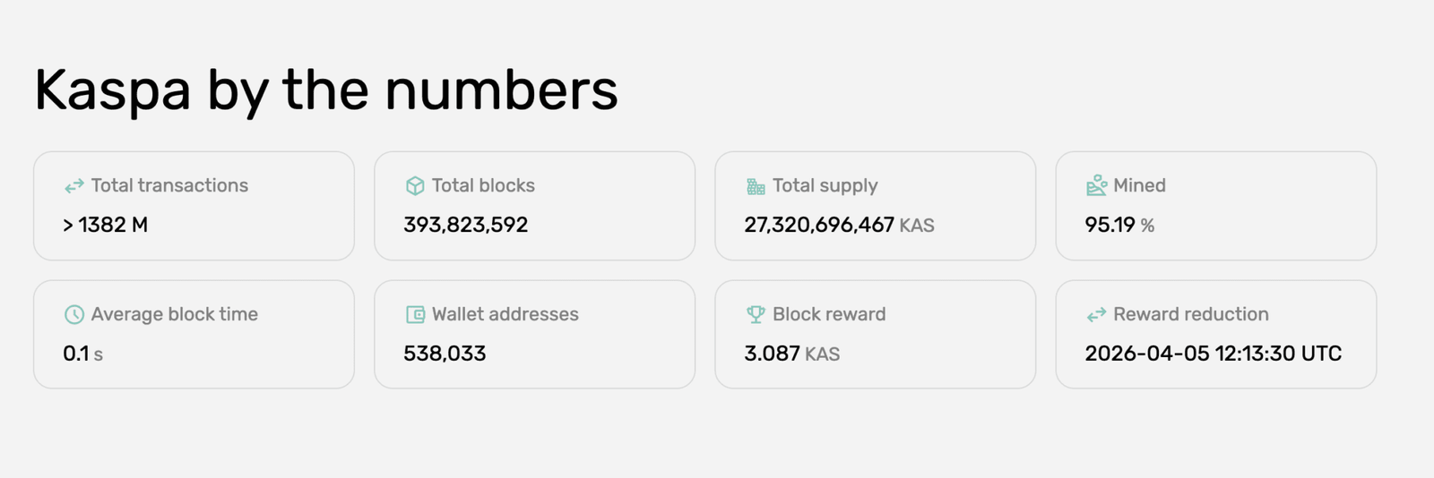The image size is (1434, 478).
Task: Click the total supply value 27,320,696,467
Action: click(x=818, y=225)
